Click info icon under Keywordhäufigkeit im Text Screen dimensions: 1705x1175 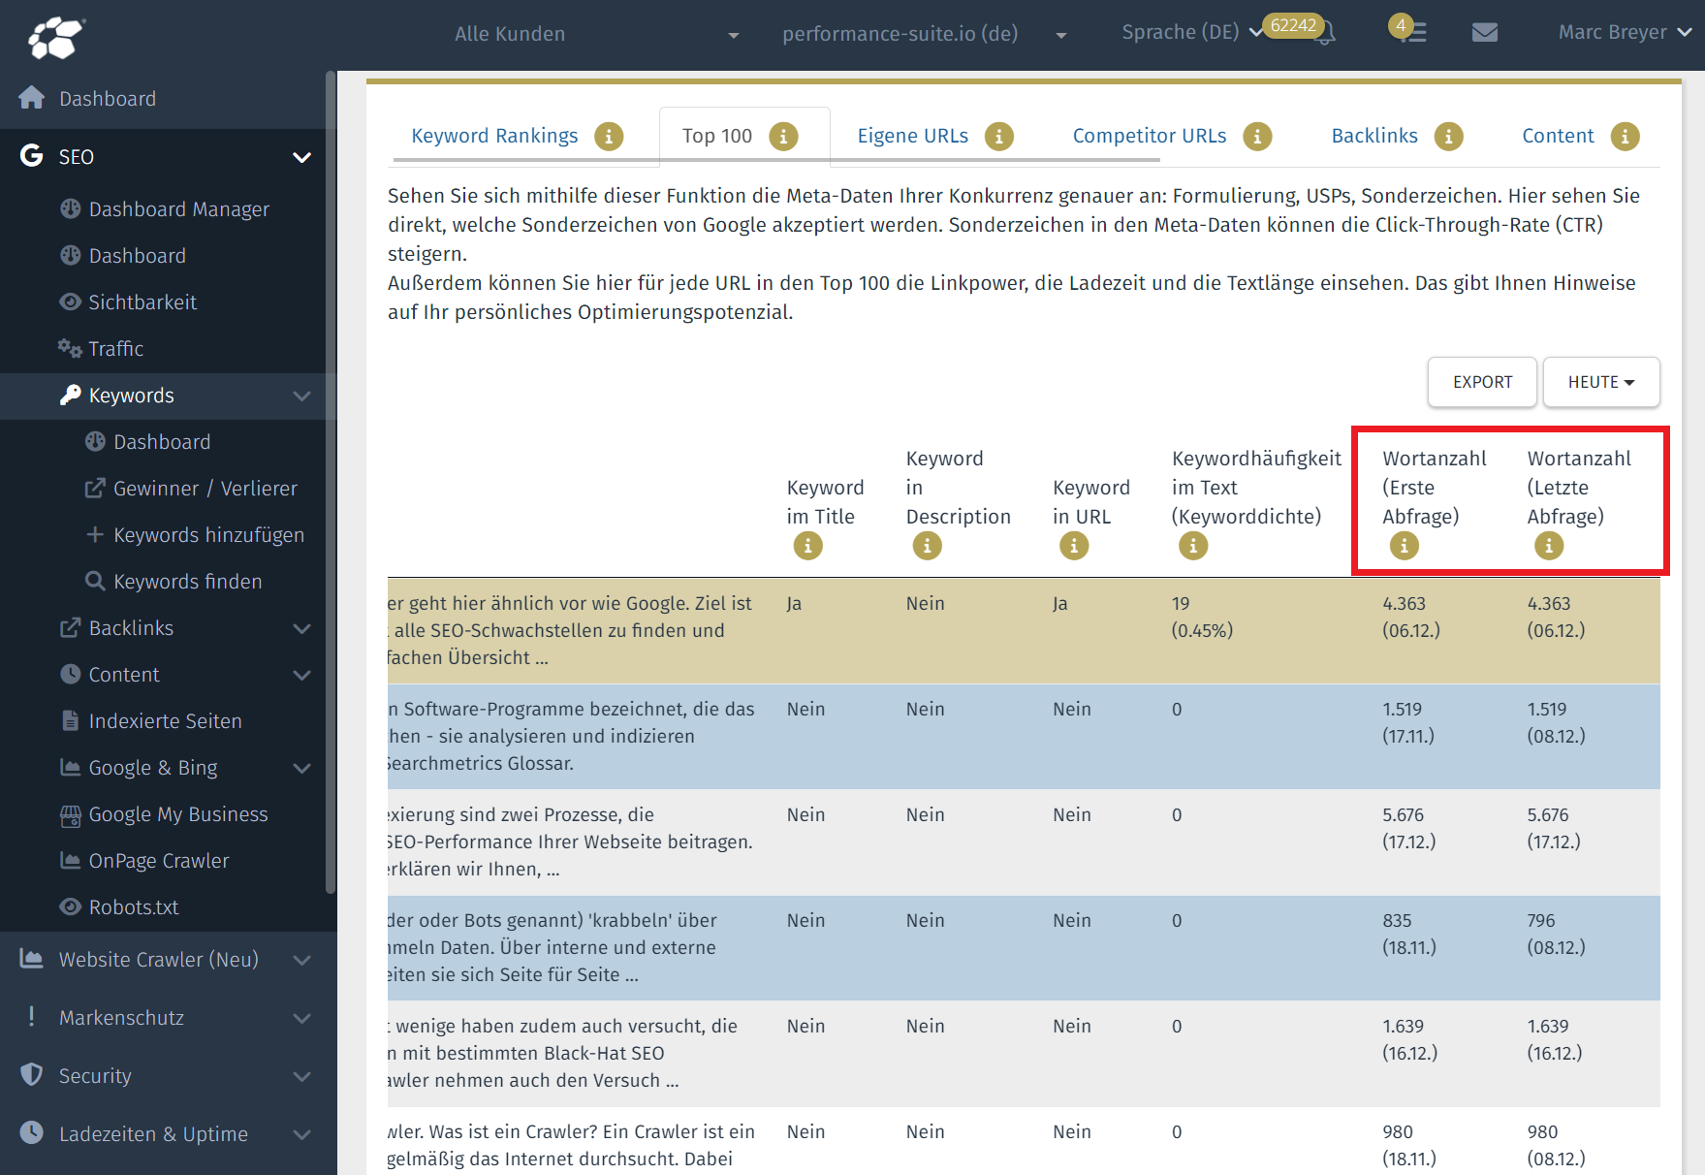(x=1192, y=547)
